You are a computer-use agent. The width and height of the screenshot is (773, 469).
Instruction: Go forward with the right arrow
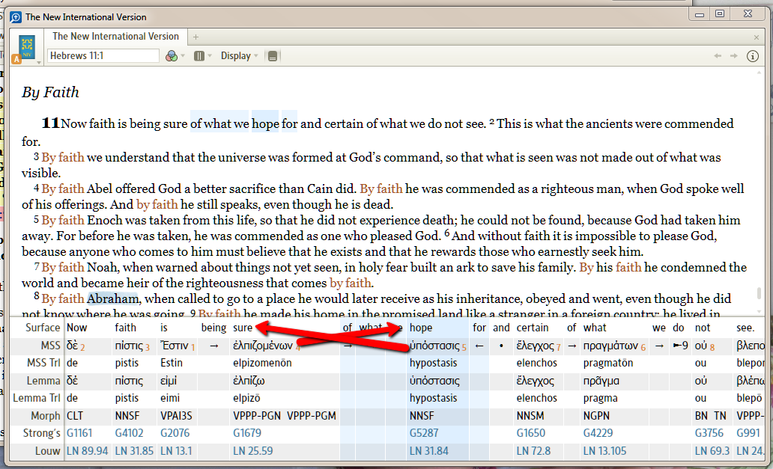click(x=734, y=56)
